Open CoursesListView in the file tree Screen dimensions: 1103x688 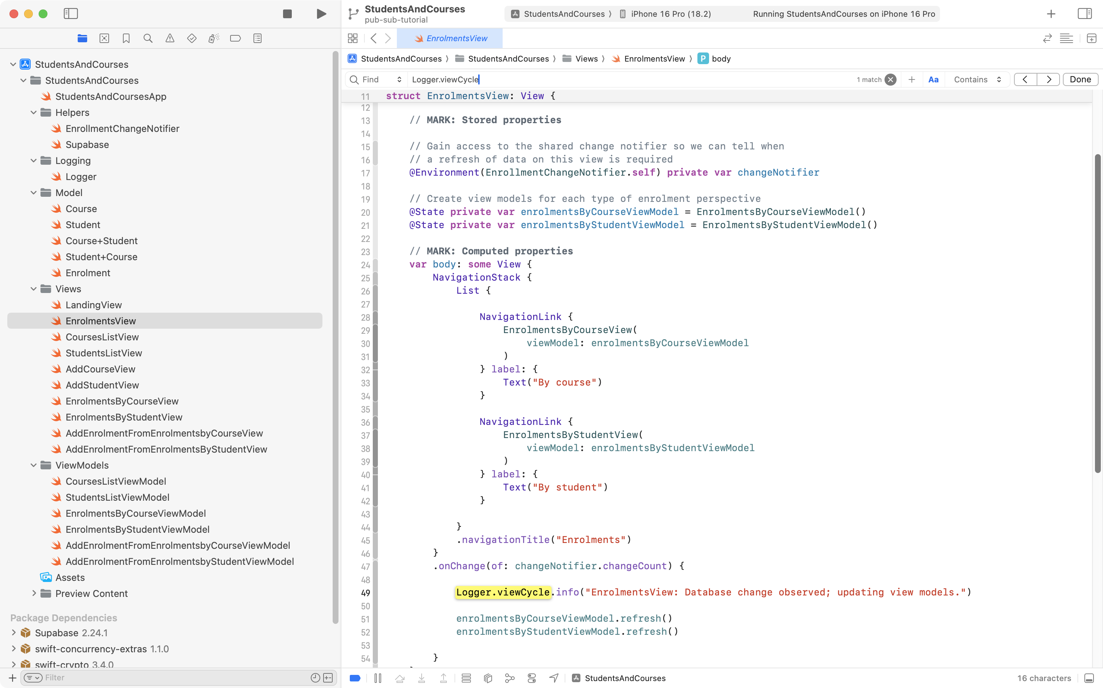pos(102,337)
